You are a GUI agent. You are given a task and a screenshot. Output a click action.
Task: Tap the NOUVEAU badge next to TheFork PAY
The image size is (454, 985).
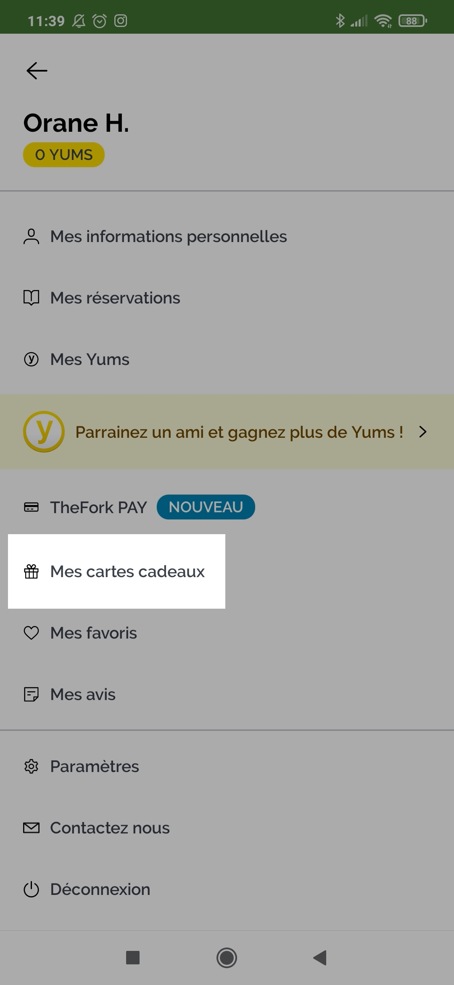[206, 507]
